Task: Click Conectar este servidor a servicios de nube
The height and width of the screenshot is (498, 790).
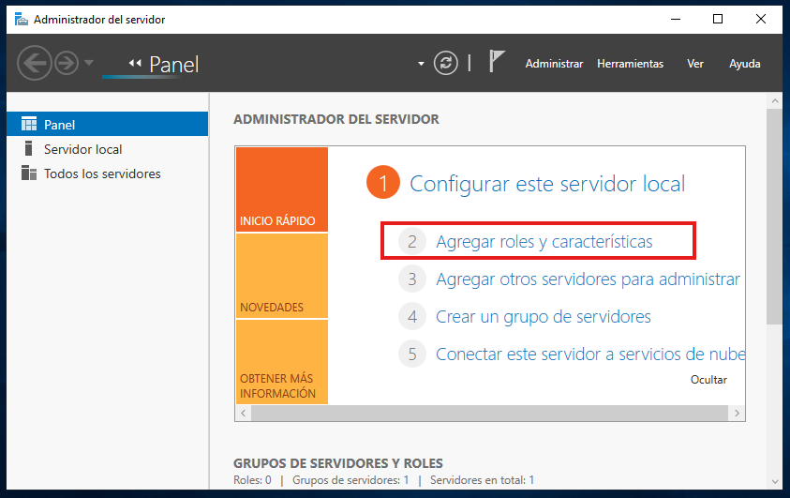Action: click(x=590, y=354)
